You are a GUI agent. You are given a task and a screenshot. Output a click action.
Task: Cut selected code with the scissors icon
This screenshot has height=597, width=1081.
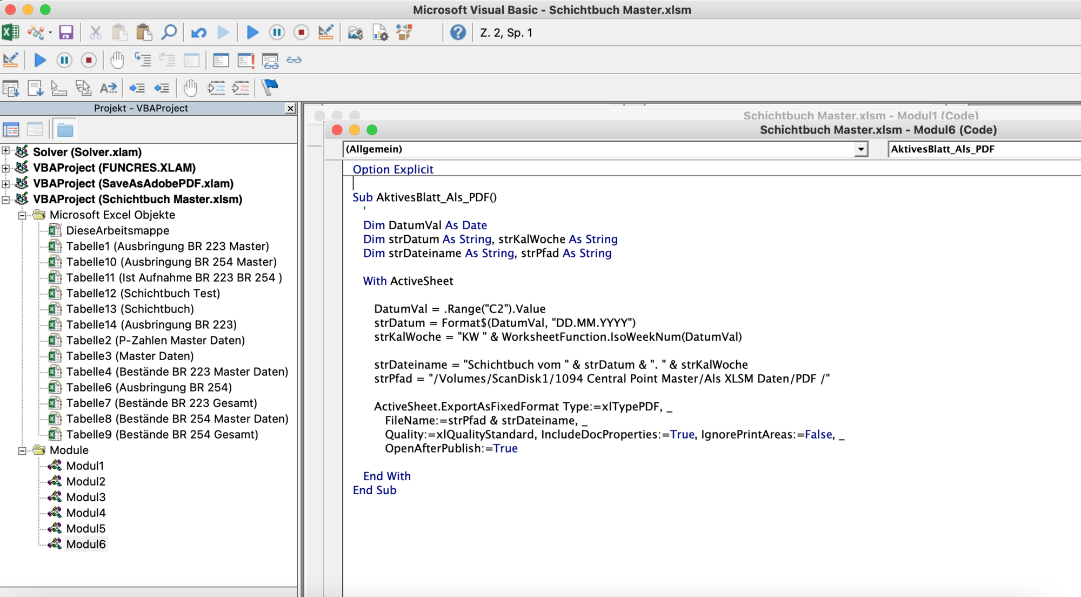pos(96,32)
